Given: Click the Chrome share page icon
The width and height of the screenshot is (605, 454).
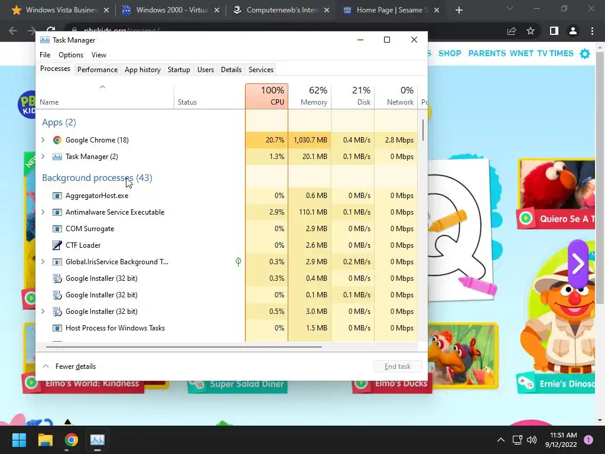Looking at the screenshot, I should click(x=512, y=31).
